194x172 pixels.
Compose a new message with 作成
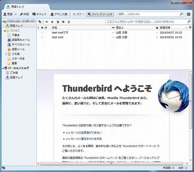click(x=24, y=14)
